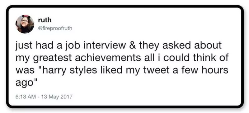Open the @fireproofruth handle link
This screenshot has width=249, height=113.
point(55,28)
